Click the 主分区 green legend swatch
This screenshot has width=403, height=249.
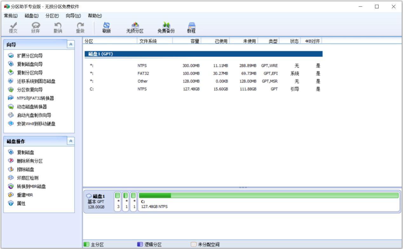(86, 245)
